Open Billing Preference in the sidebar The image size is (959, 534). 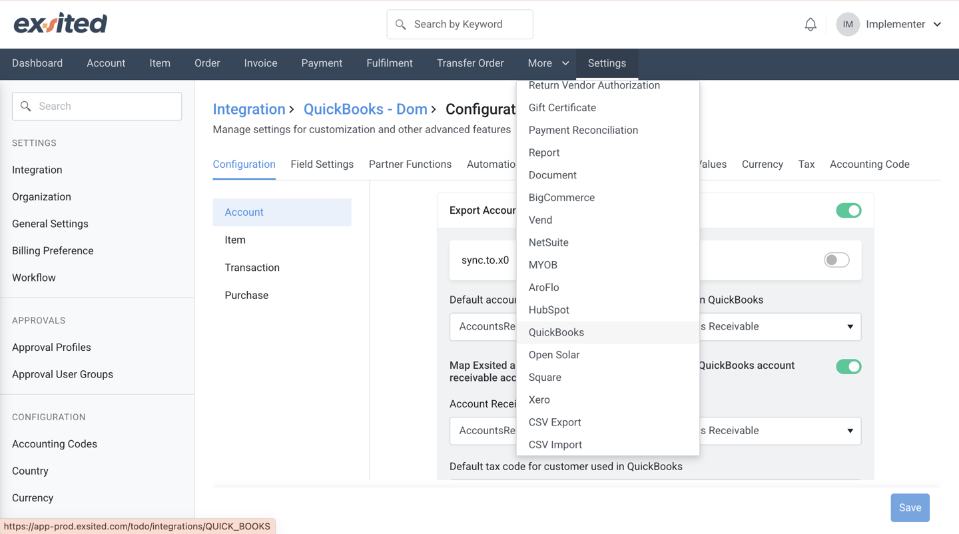tap(53, 251)
